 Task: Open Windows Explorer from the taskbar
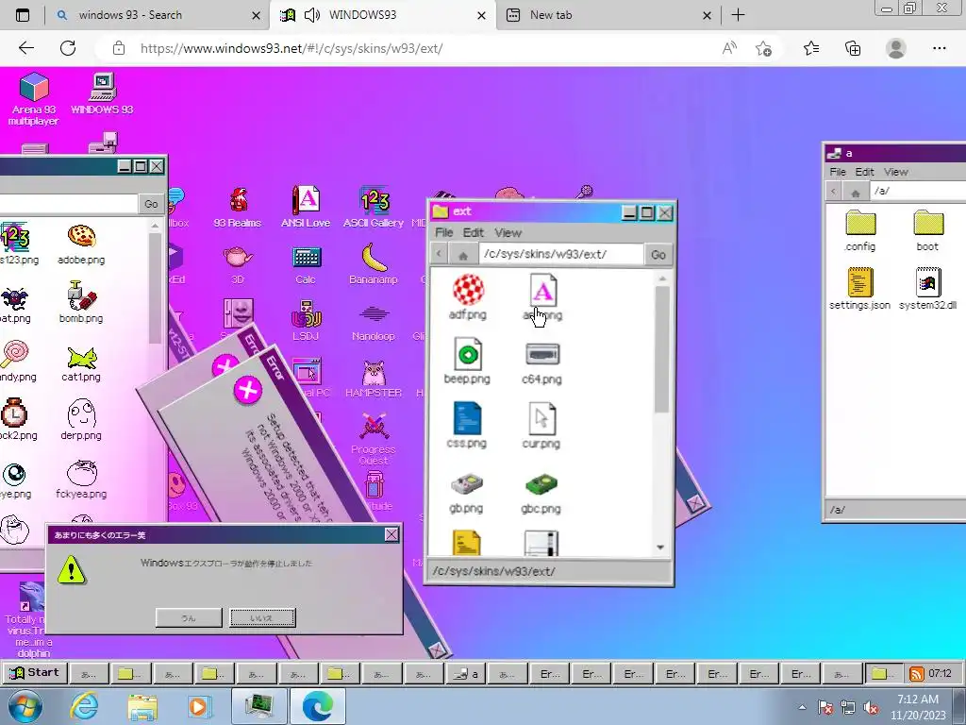pyautogui.click(x=142, y=706)
